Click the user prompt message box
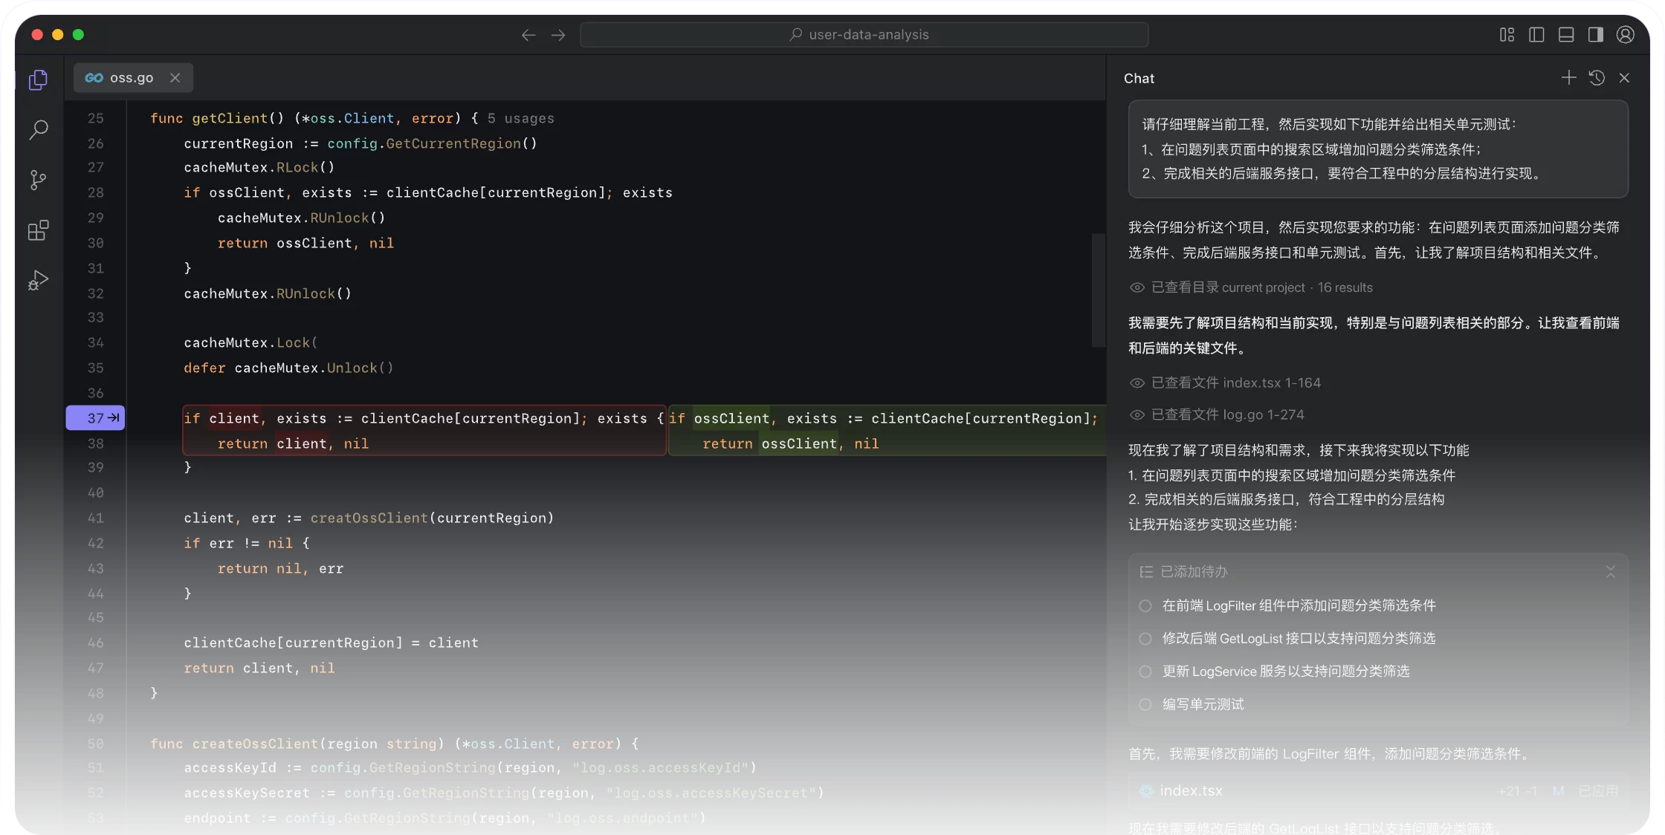 coord(1378,149)
